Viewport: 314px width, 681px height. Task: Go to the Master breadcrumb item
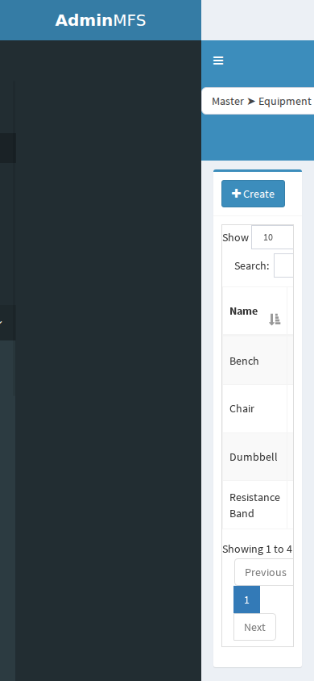click(228, 101)
